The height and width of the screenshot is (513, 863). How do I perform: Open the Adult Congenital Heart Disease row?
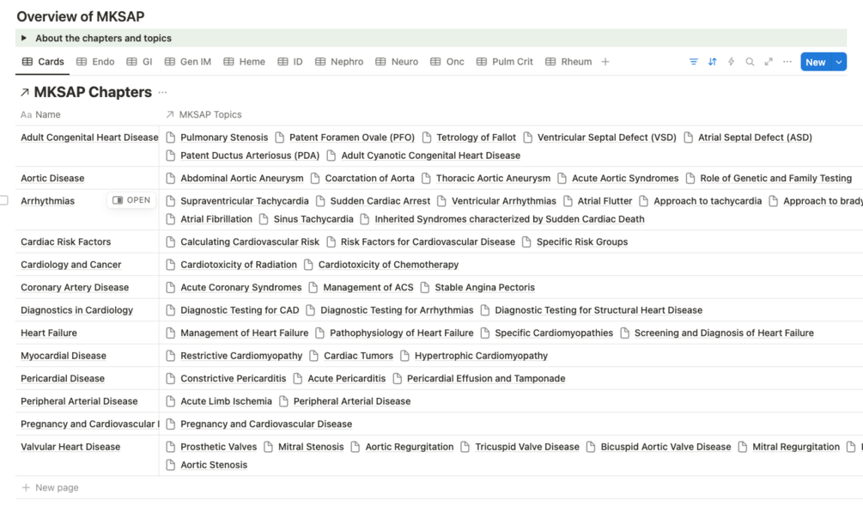(89, 137)
